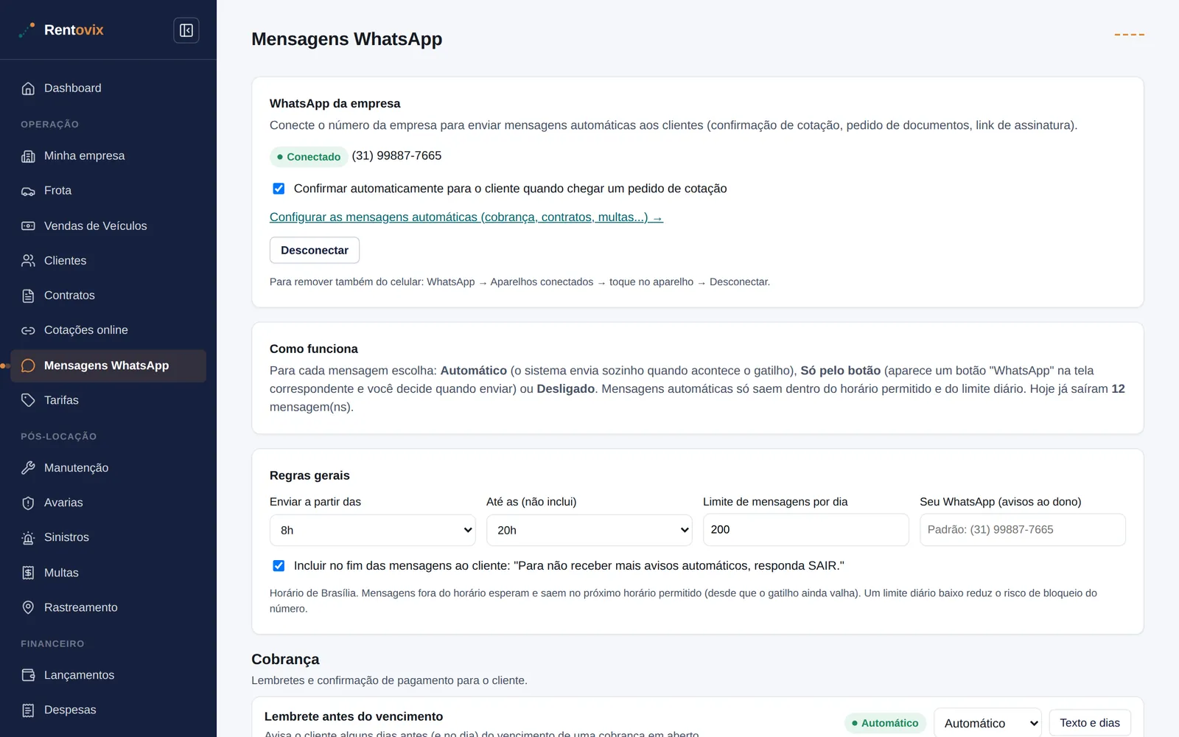Click the Vendas de Veículos banknote icon
The height and width of the screenshot is (737, 1179).
click(x=28, y=226)
